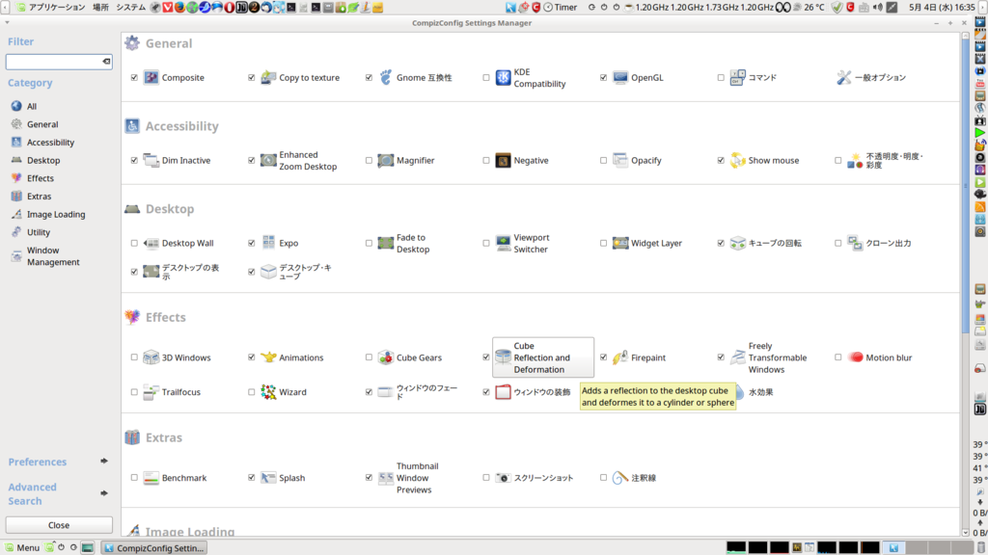Open the Copy to texture plugin icon
Screen dimensions: 988x555
pyautogui.click(x=268, y=77)
